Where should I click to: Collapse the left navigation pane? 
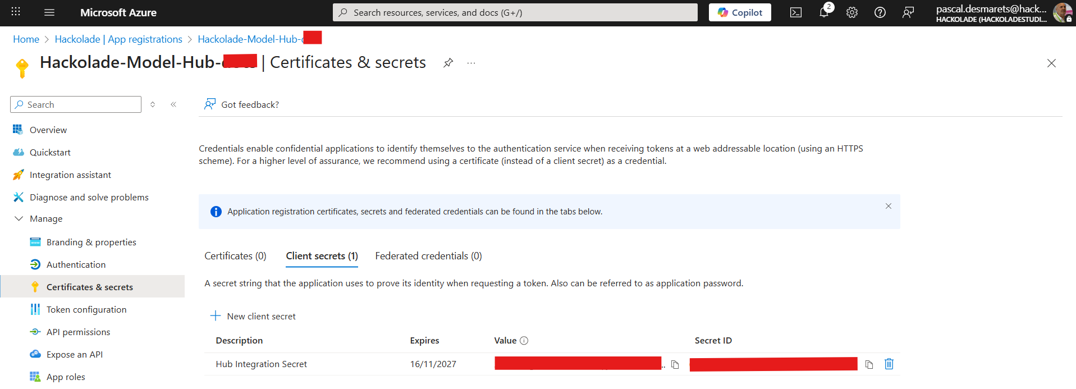coord(173,104)
